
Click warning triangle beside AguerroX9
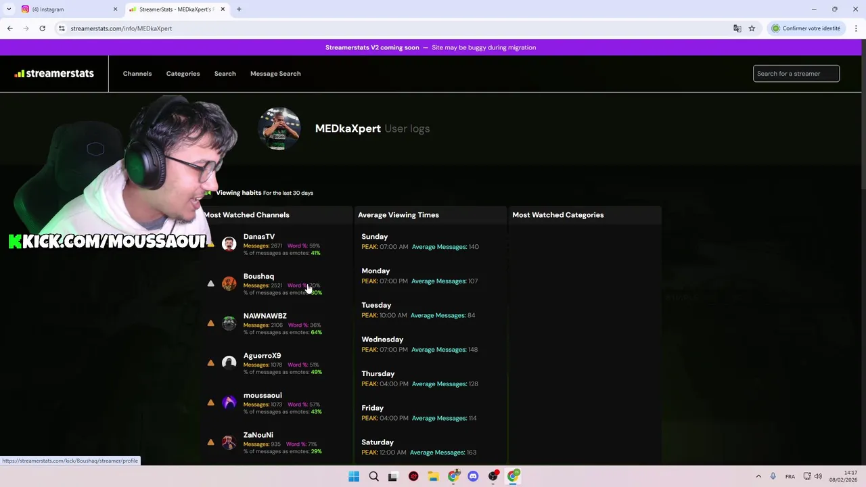[210, 363]
